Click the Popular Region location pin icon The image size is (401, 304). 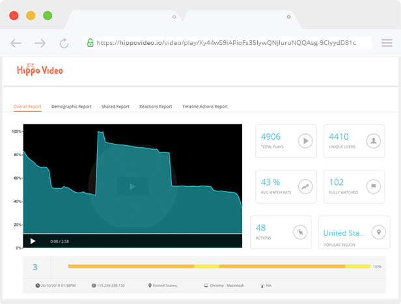pos(378,232)
